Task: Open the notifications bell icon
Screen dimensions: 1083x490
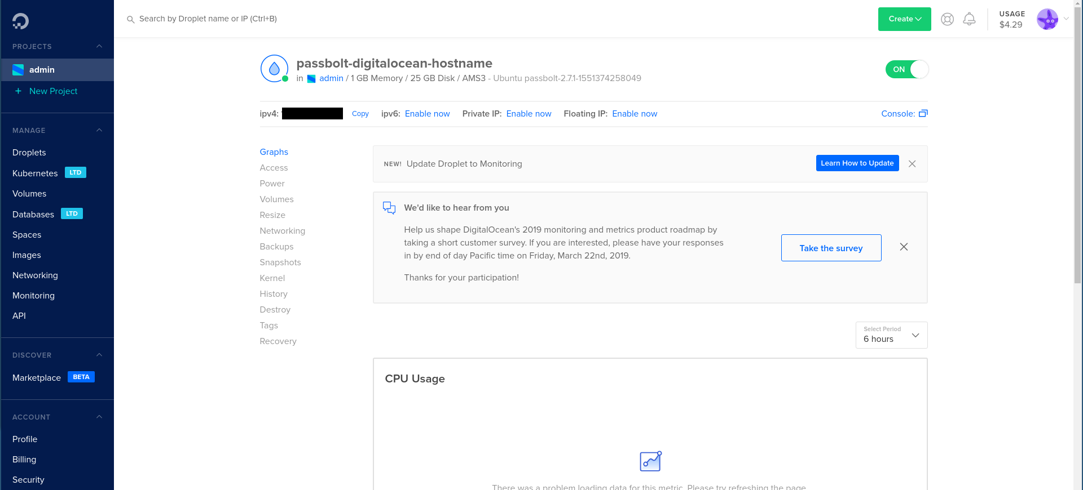Action: pos(969,19)
